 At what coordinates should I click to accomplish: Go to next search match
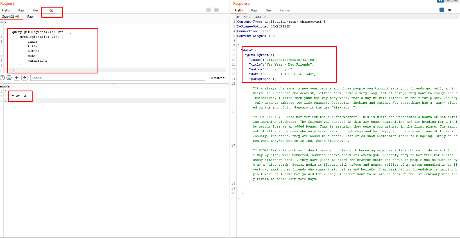tap(24, 78)
